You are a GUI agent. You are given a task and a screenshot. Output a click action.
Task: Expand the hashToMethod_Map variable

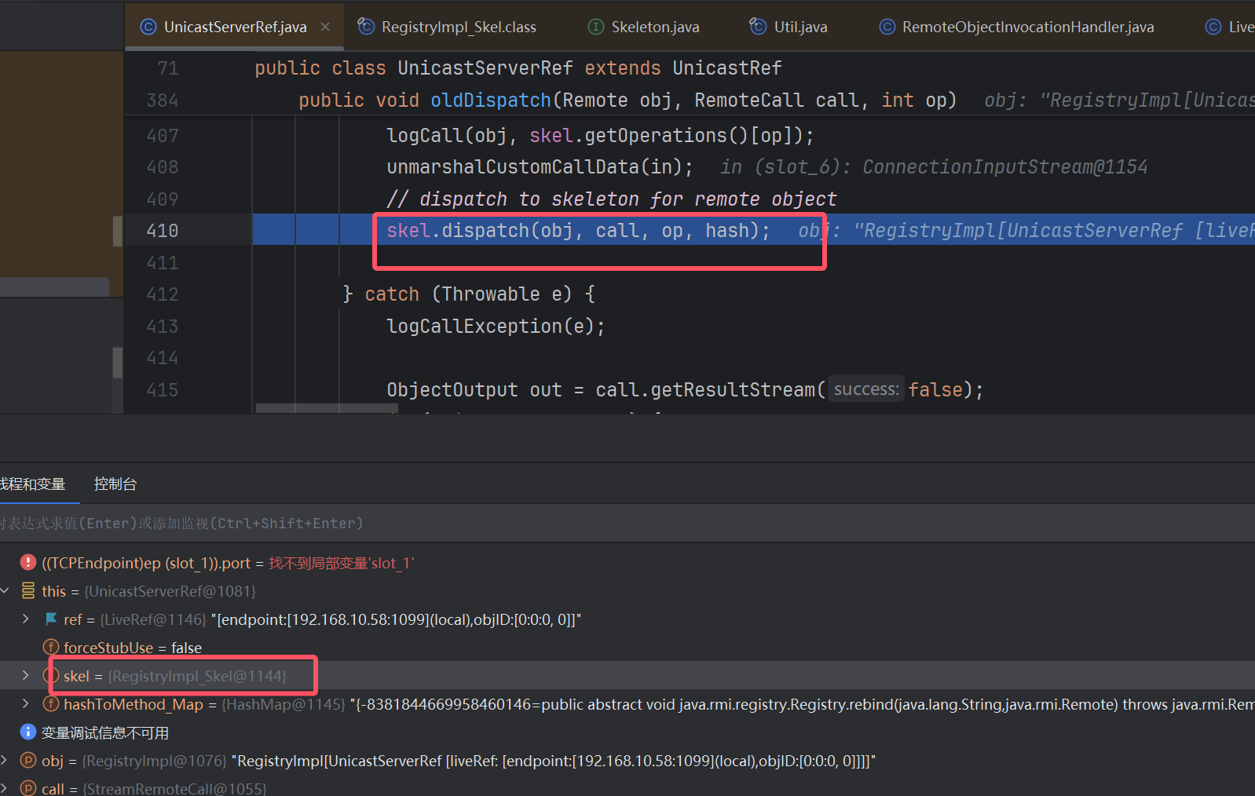pyautogui.click(x=25, y=704)
